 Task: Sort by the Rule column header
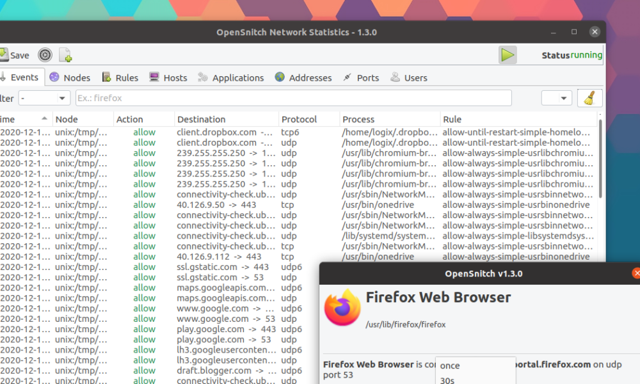pyautogui.click(x=518, y=119)
